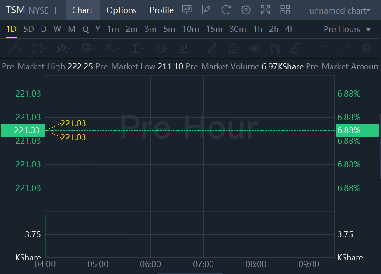Click the edit note pencil icon
This screenshot has width=381, height=274.
coord(206,10)
